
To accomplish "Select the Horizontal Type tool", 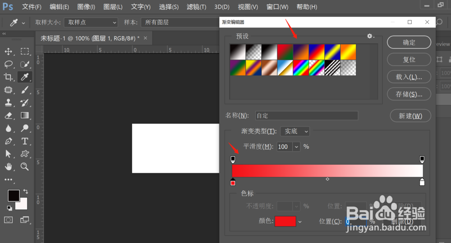I will coord(25,141).
